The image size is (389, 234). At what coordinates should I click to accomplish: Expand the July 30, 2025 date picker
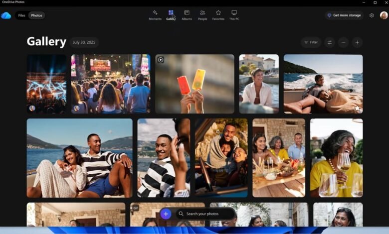[84, 42]
